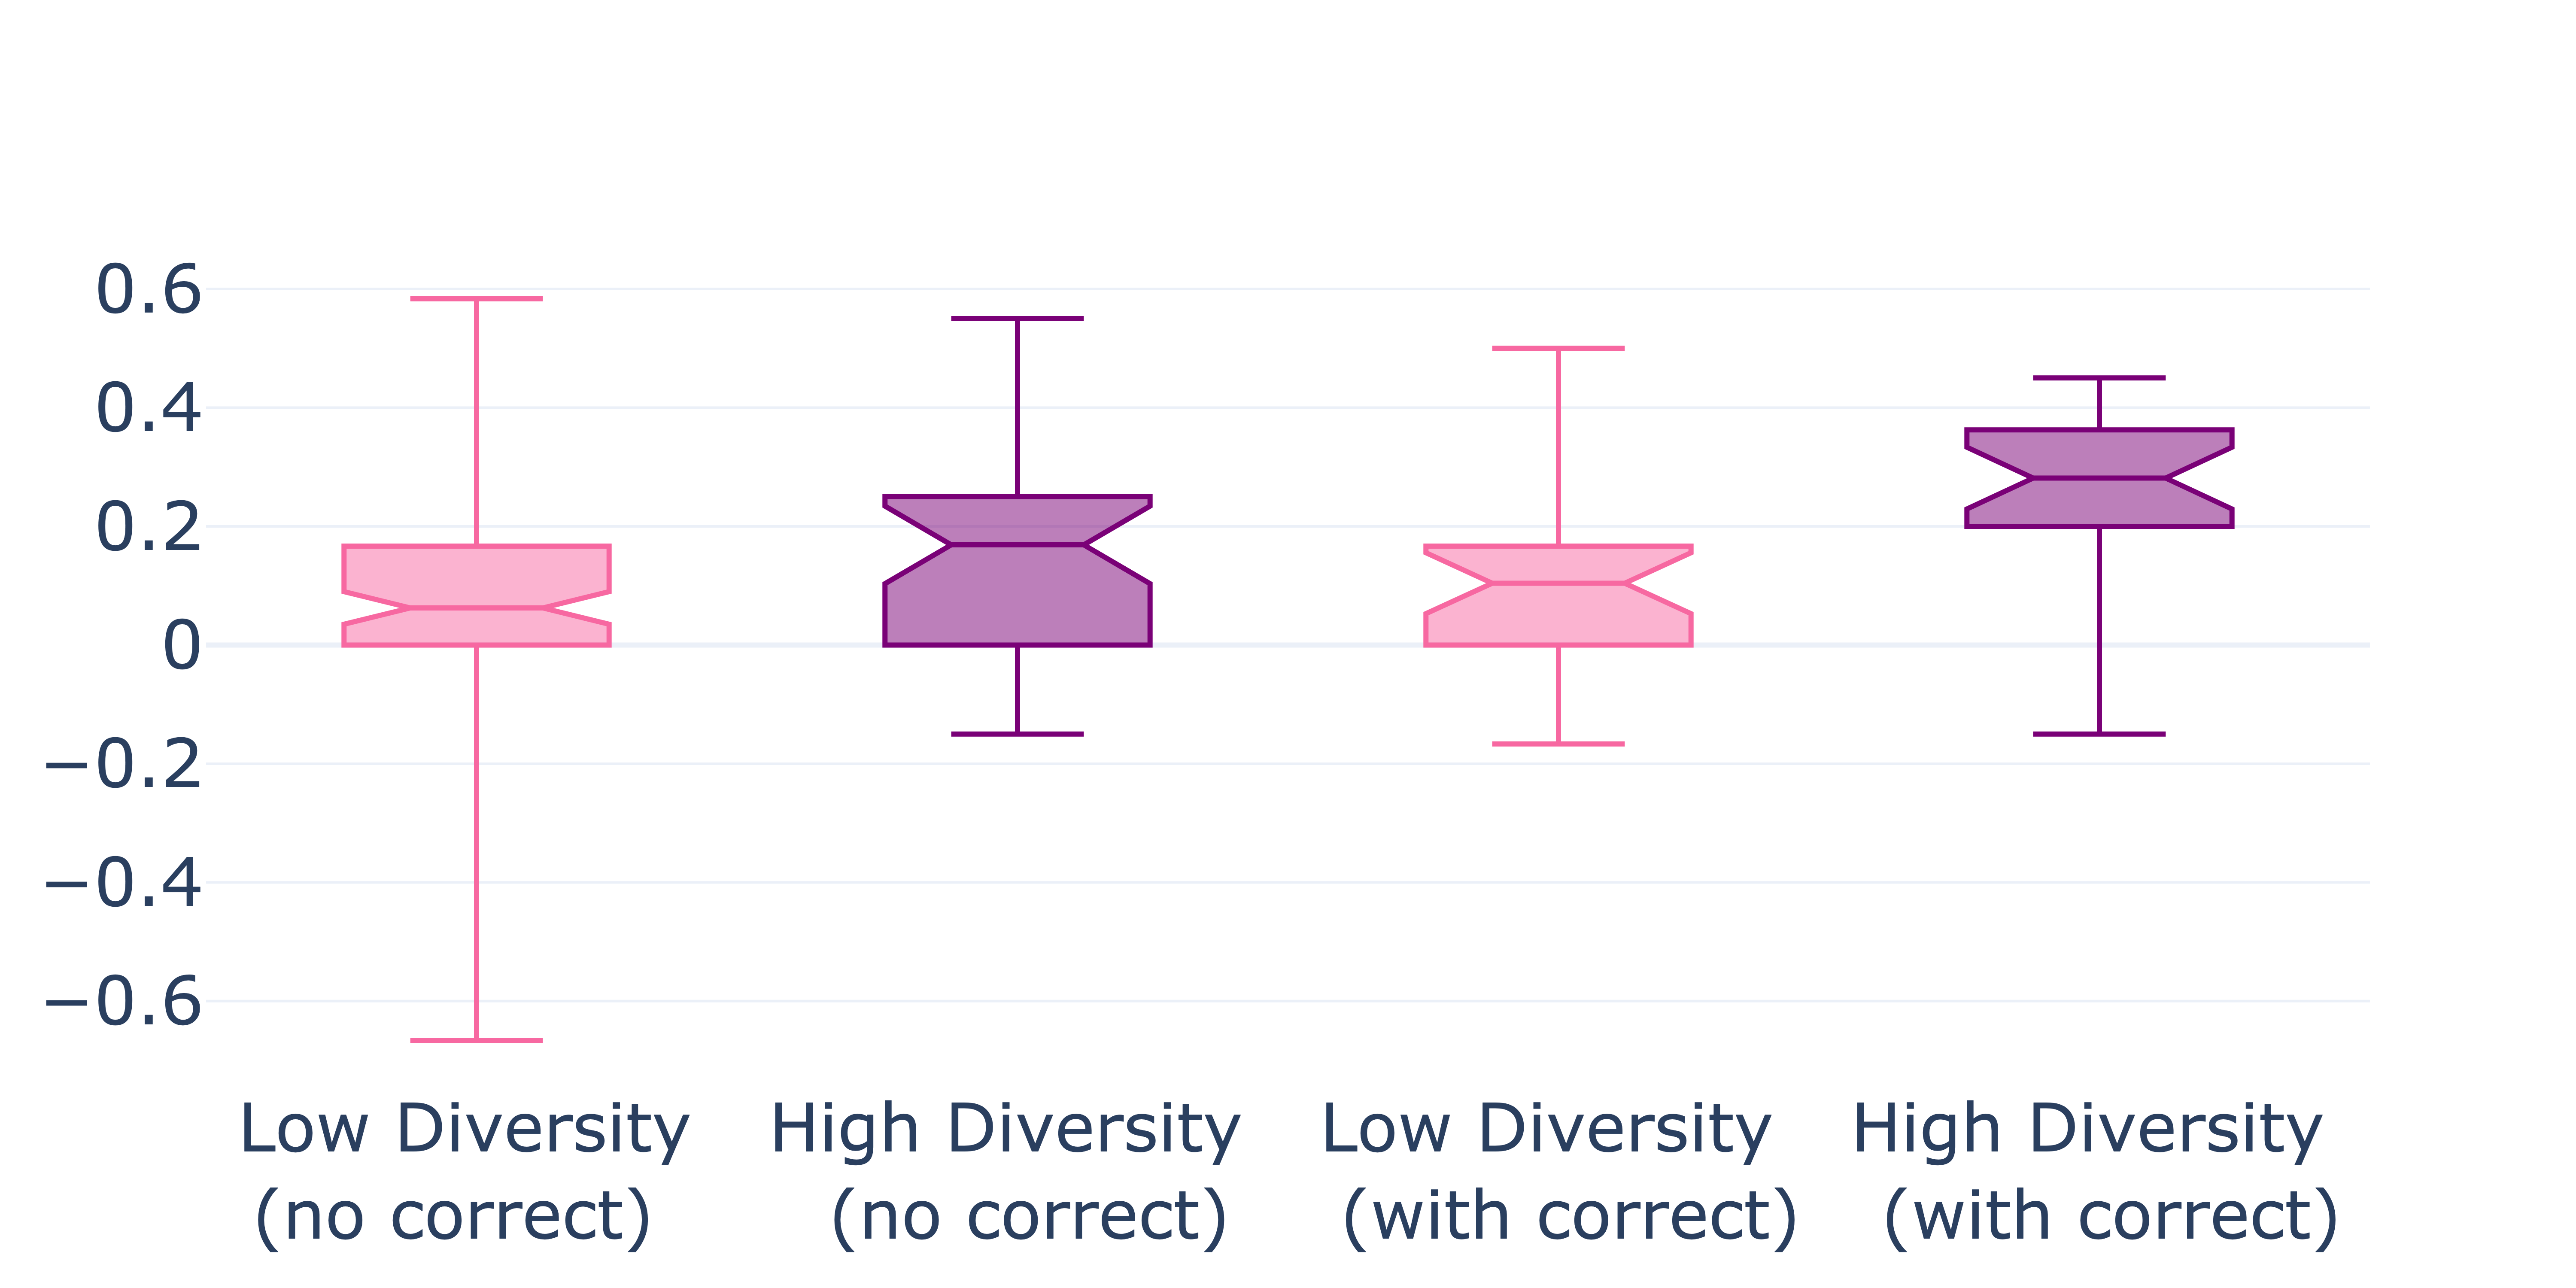Select the "Low Diversity (no correct)" axis label
This screenshot has height=1288, width=2576.
point(464,1172)
